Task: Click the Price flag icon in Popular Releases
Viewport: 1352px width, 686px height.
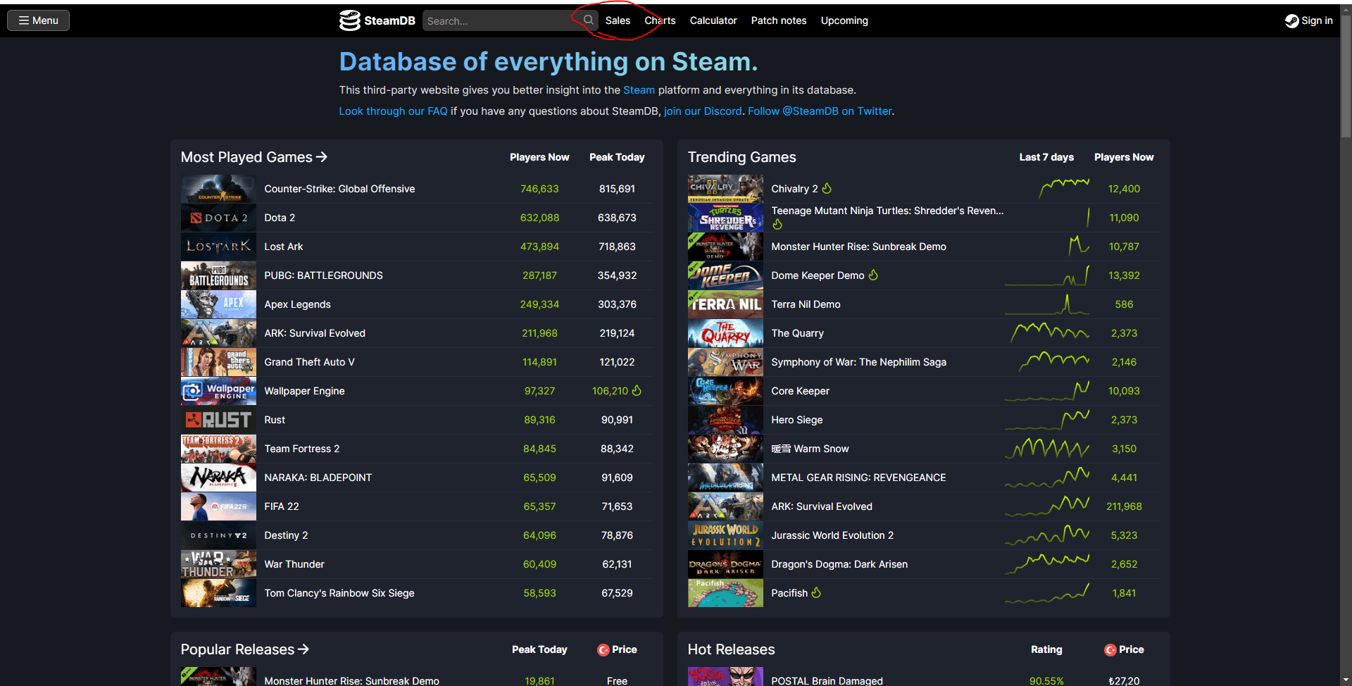Action: coord(603,650)
